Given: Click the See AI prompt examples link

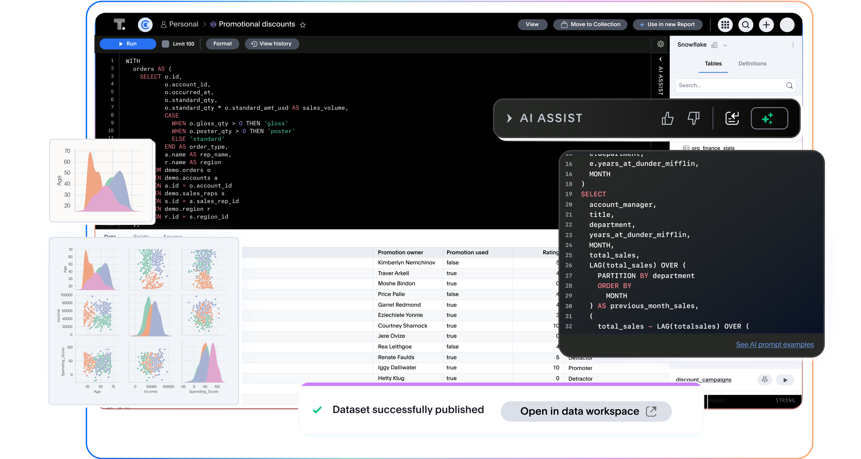Looking at the screenshot, I should point(774,344).
